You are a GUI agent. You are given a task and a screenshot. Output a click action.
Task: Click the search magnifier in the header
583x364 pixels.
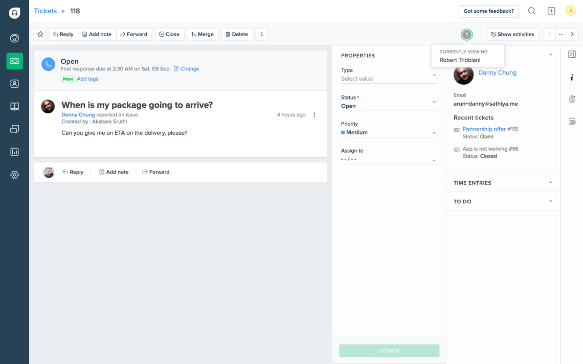[x=532, y=11]
